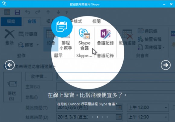This screenshot has width=175, height=122.
Task: Click the undo arrow in quick toolbar
Action: (x=27, y=12)
